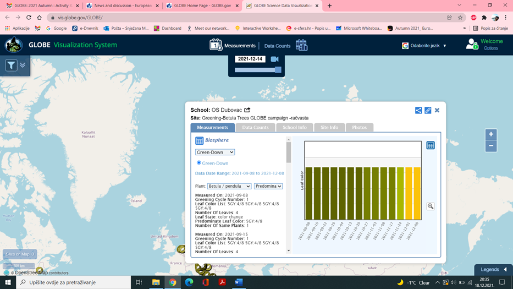Select the Green-Down radio button
Viewport: 513px width, 289px height.
[x=199, y=163]
